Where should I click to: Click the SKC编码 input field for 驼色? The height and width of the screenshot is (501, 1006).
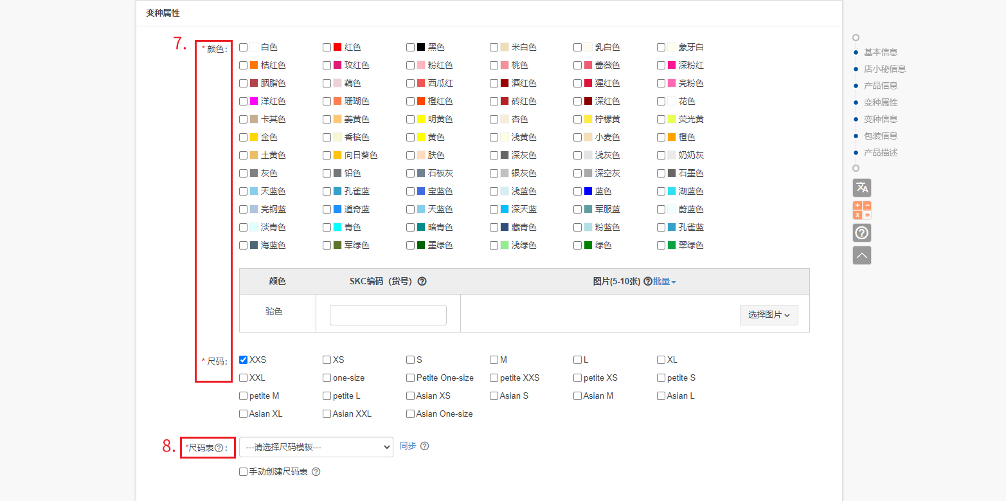pos(388,315)
